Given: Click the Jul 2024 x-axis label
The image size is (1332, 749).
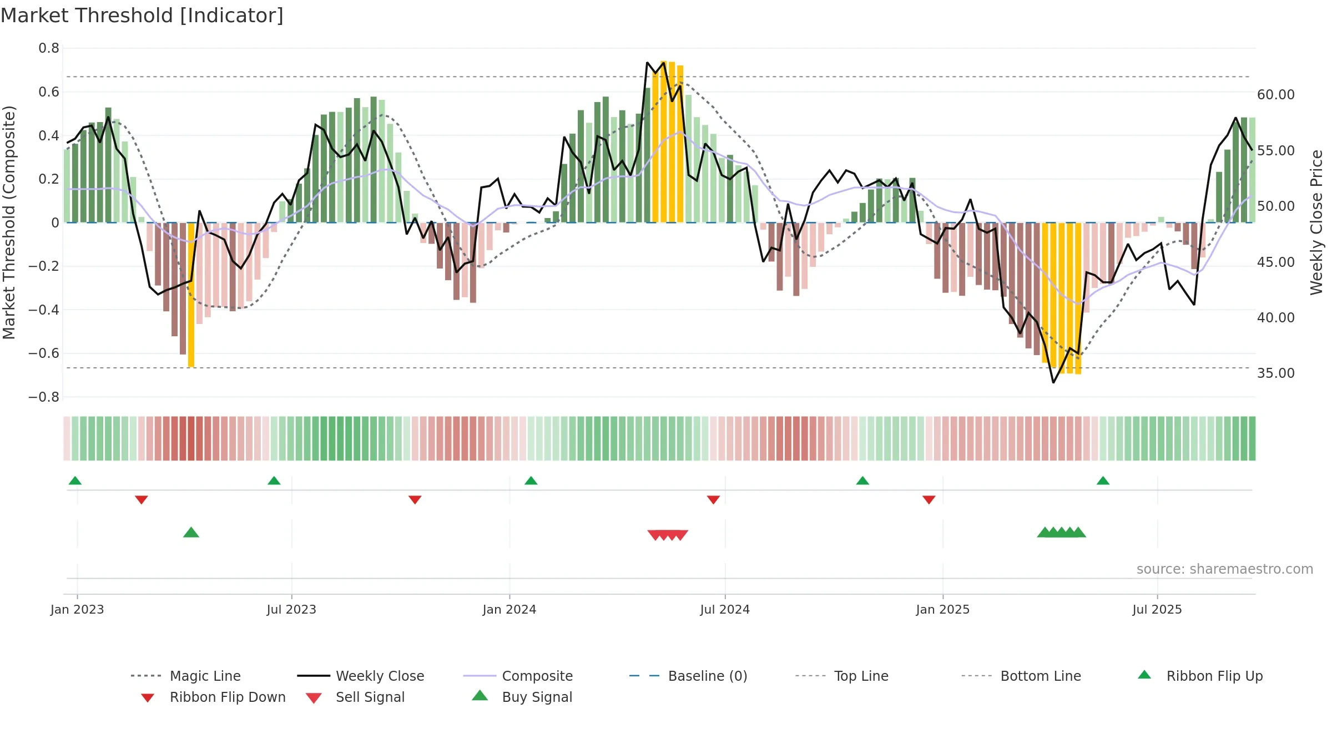Looking at the screenshot, I should coord(725,609).
